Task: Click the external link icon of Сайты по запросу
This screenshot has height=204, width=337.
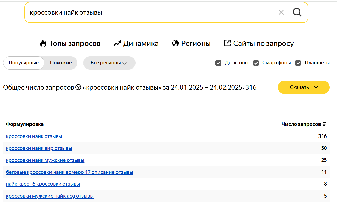Action: [227, 43]
